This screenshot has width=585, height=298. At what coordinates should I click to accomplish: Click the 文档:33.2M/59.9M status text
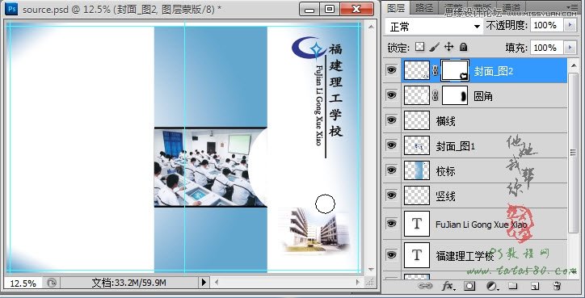(128, 283)
